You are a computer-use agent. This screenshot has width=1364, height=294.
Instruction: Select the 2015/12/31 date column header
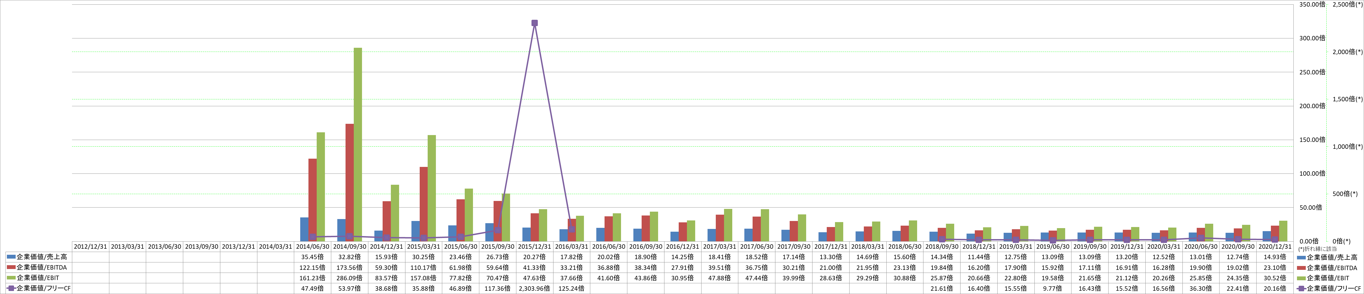(534, 247)
